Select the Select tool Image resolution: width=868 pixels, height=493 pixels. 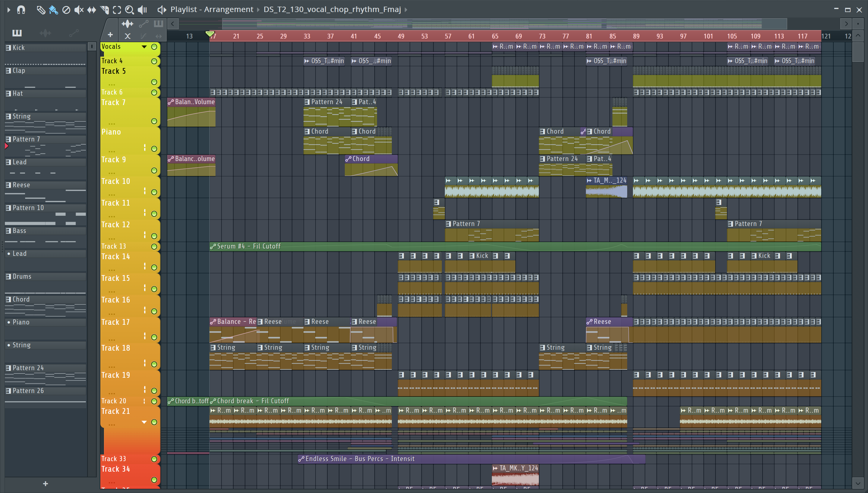pos(117,10)
